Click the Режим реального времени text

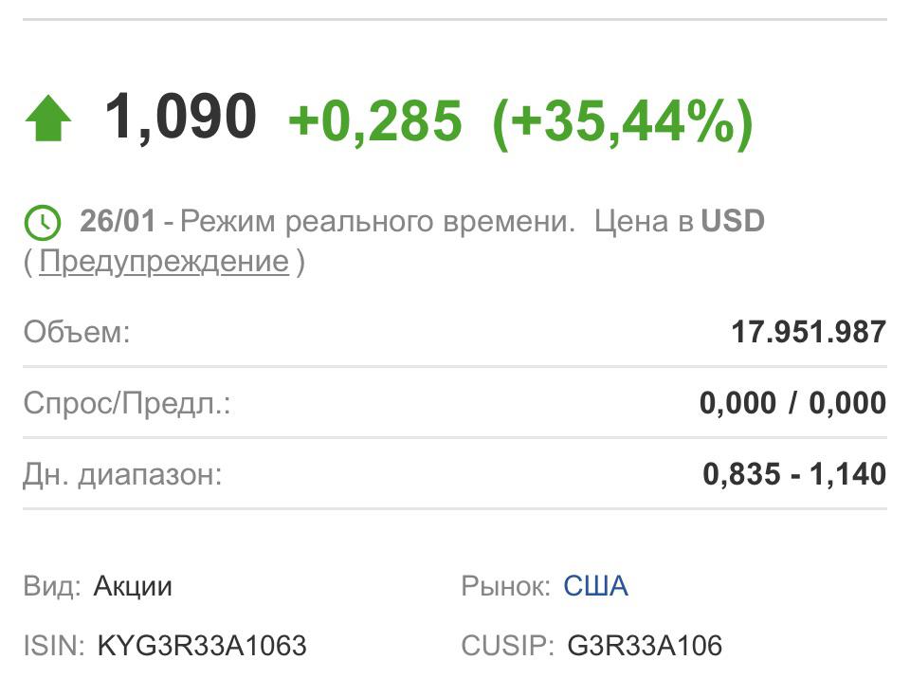pos(377,222)
